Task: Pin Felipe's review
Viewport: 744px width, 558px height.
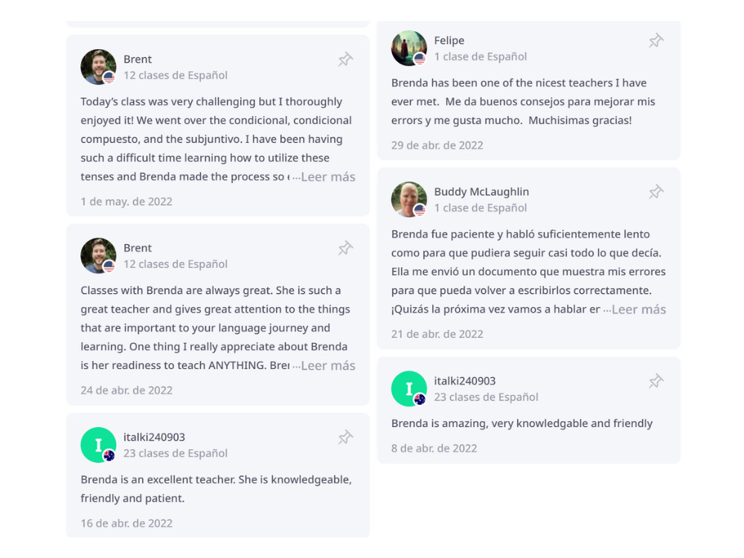Action: point(656,40)
